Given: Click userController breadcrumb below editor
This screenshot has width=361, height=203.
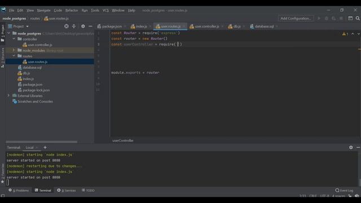Looking at the screenshot, I should [x=123, y=140].
